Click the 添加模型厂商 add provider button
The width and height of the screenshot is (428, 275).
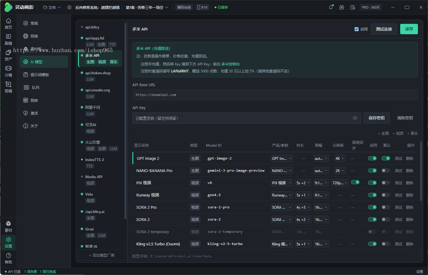pos(102,255)
